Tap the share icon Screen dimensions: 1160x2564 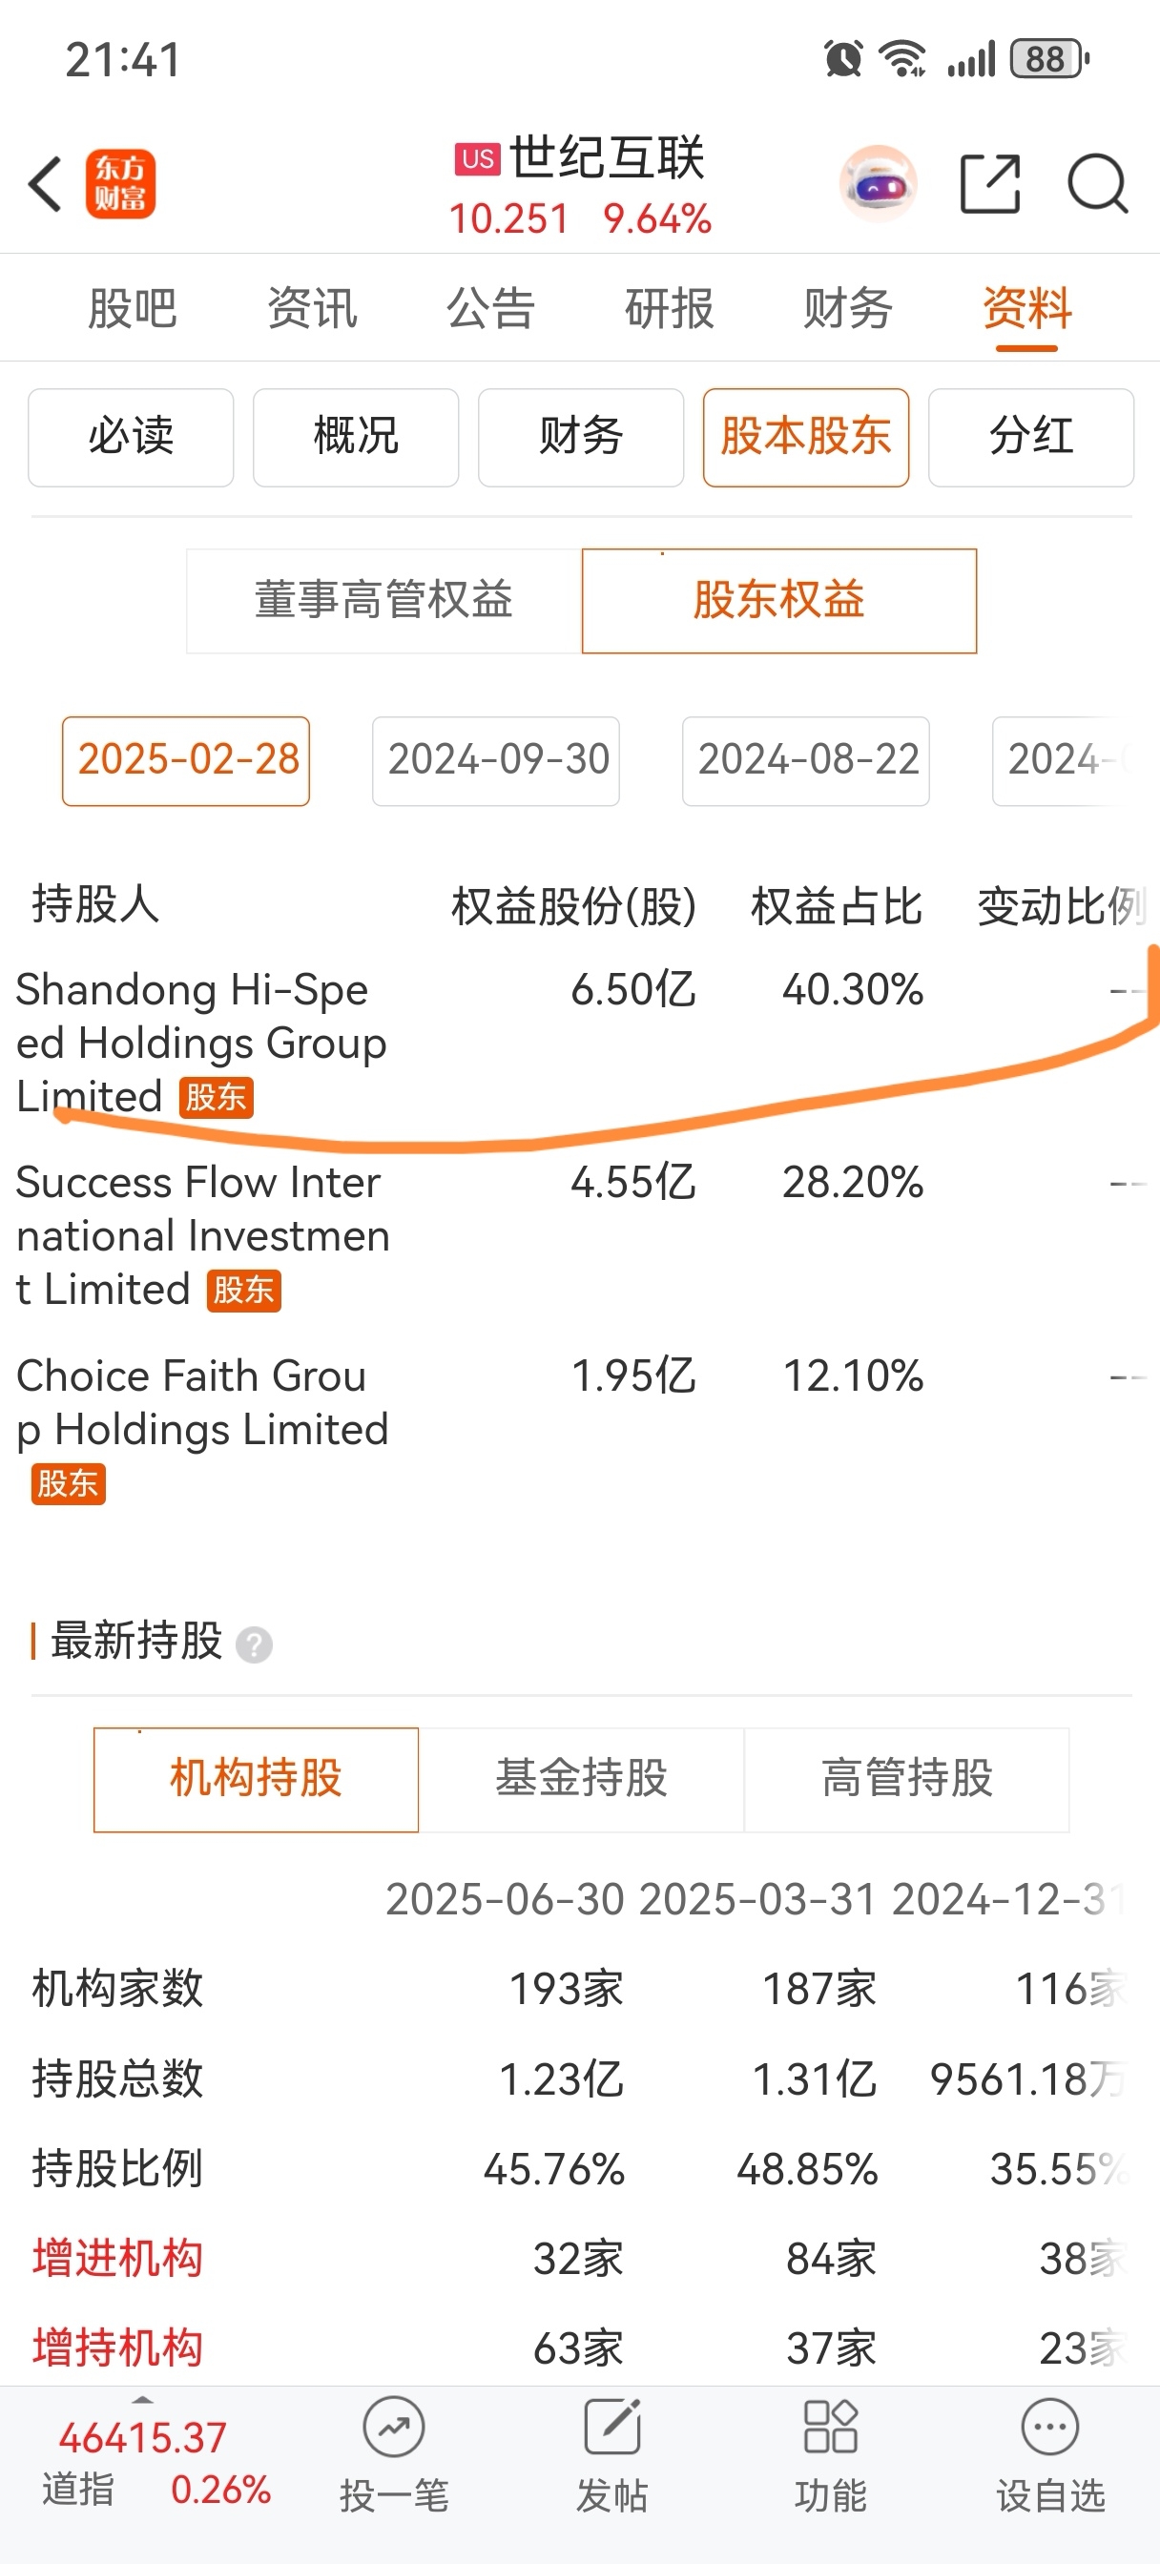click(x=990, y=184)
